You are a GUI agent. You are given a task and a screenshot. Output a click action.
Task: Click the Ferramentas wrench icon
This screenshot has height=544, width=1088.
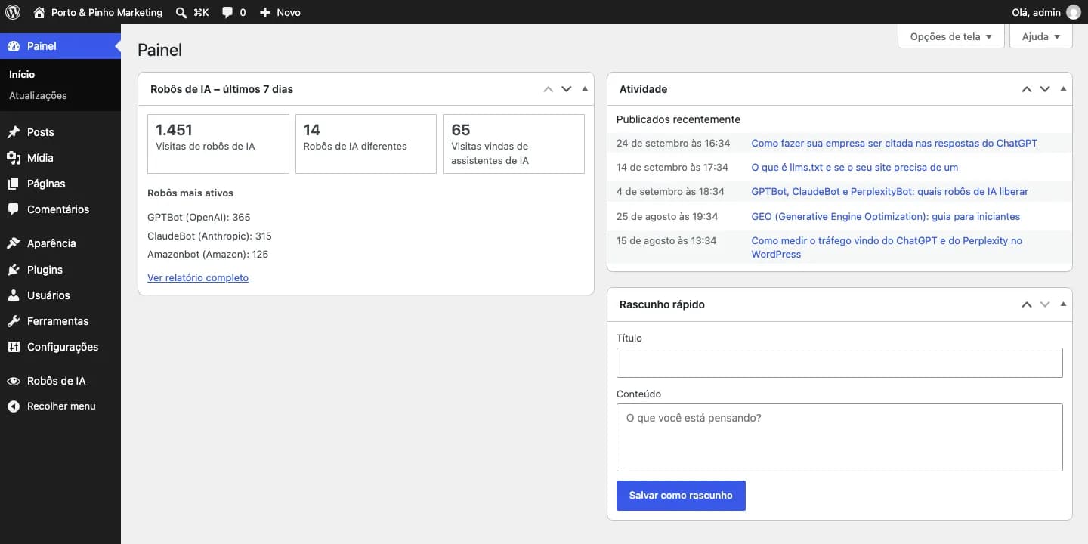tap(14, 321)
